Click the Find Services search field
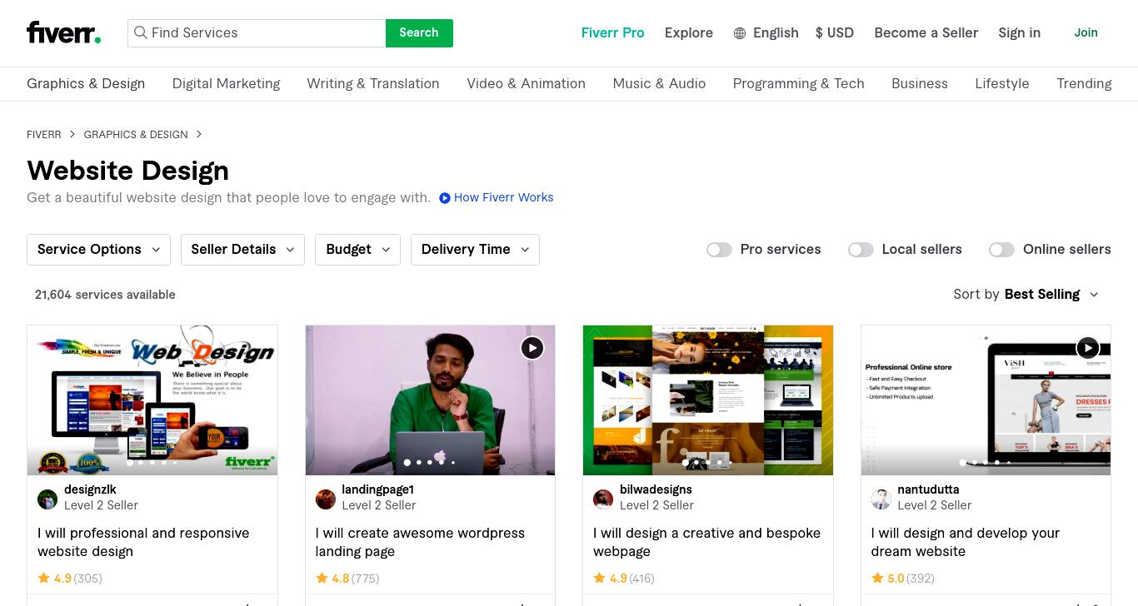 coord(257,33)
